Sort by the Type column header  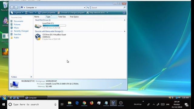[51, 17]
